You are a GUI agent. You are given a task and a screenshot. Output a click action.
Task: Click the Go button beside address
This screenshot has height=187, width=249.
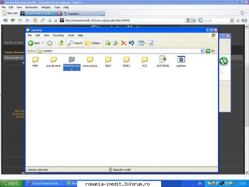(x=210, y=51)
